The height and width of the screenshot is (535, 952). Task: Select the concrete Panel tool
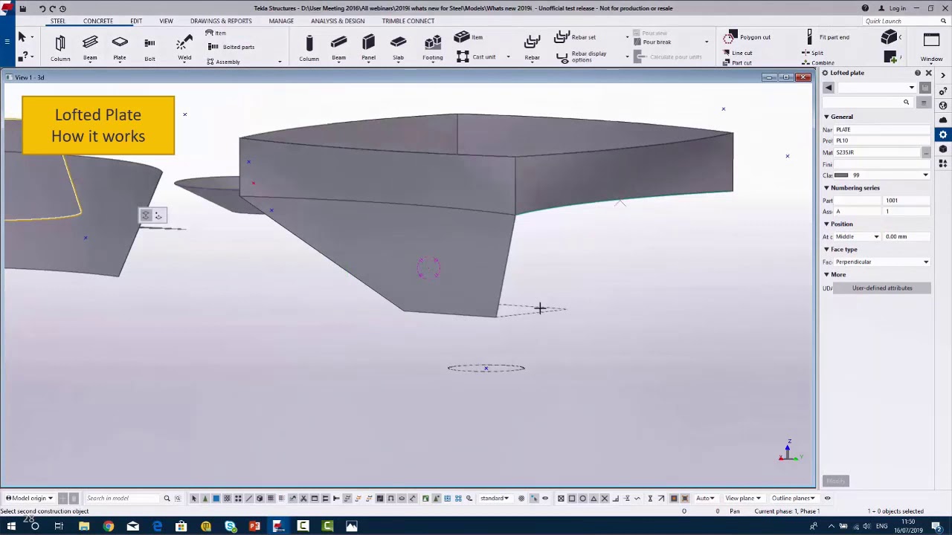368,47
